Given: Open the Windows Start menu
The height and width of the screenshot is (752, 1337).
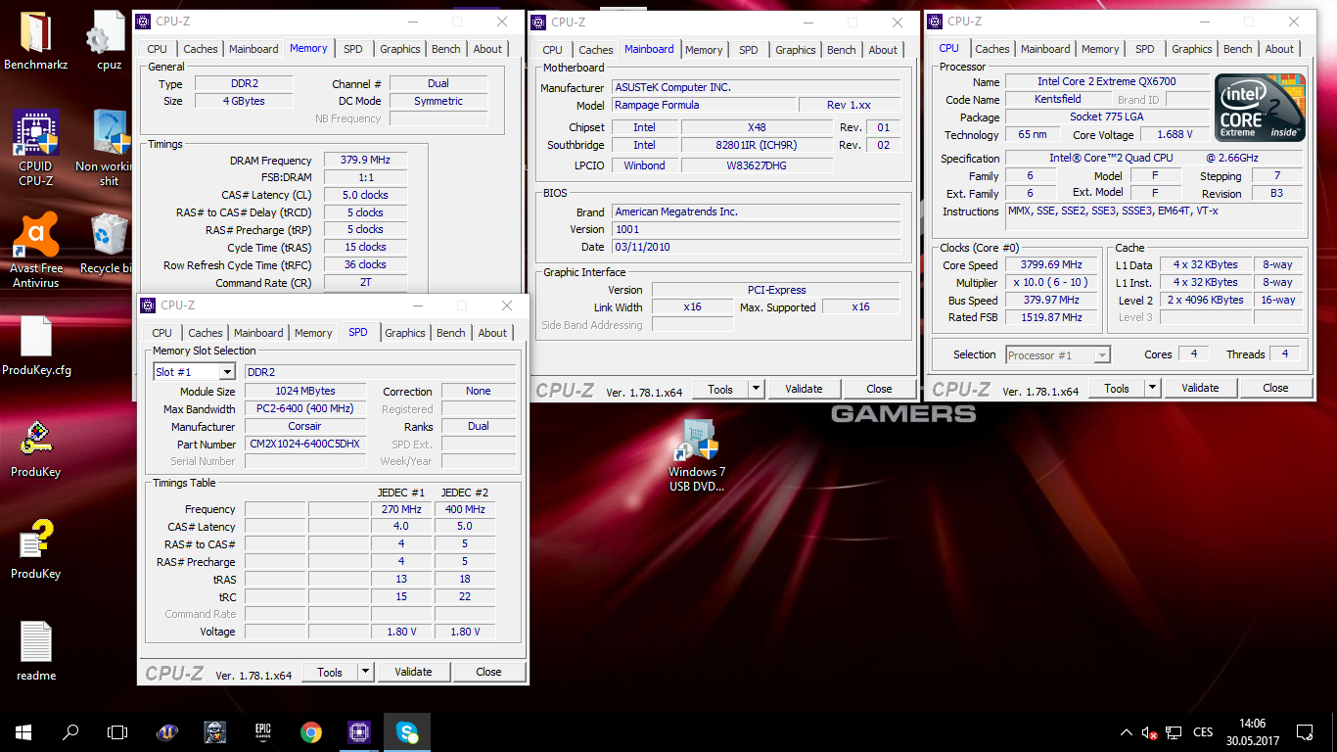Looking at the screenshot, I should (23, 731).
